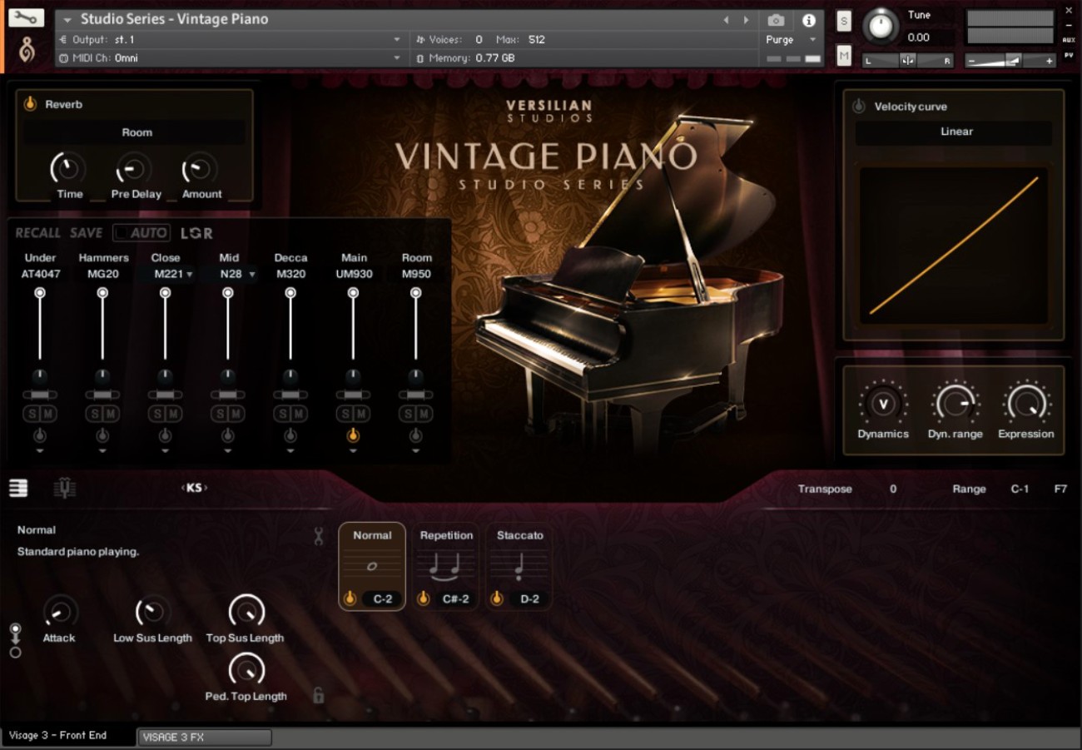
Task: Open the Velocity curve Linear selector
Action: click(x=954, y=132)
